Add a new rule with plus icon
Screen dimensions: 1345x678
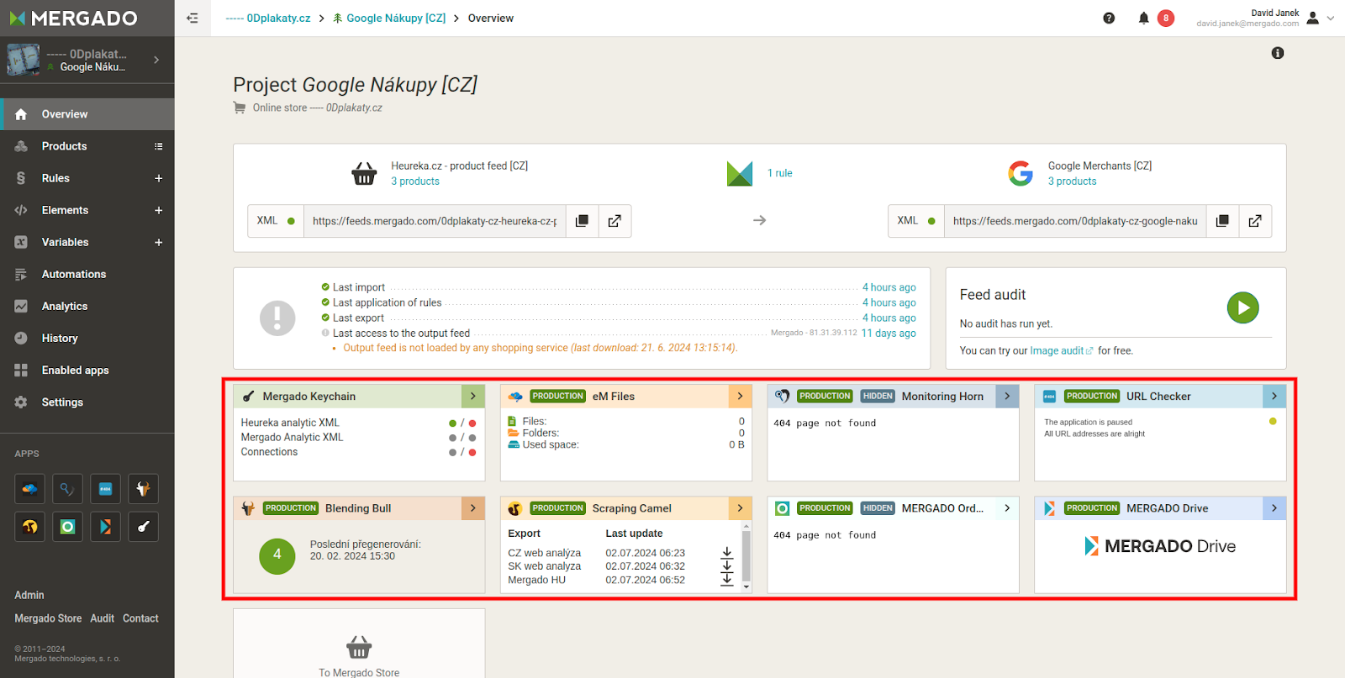tap(158, 178)
